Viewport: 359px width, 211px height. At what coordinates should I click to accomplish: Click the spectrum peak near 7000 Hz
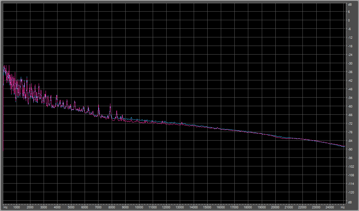(x=99, y=106)
